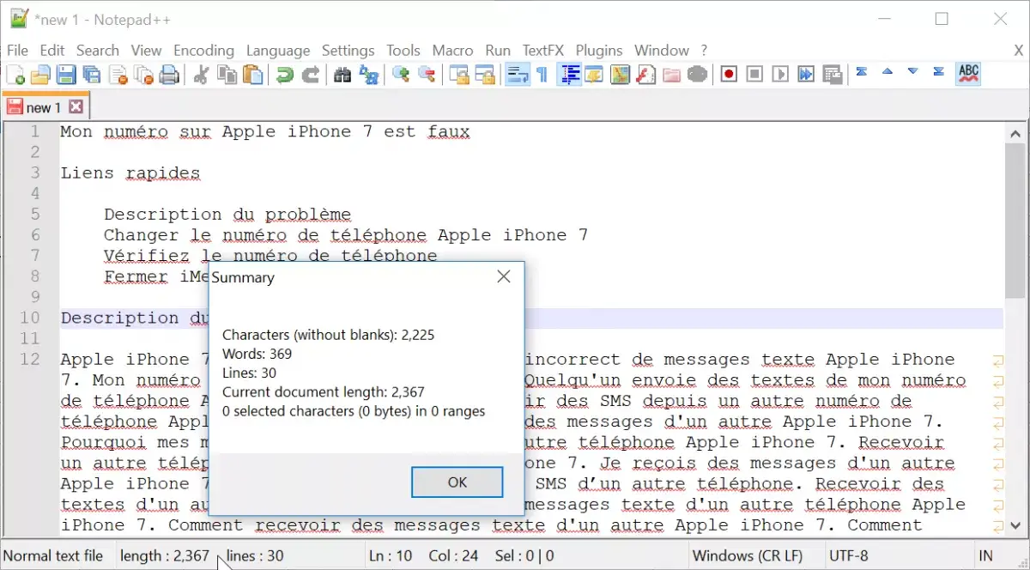Viewport: 1030px width, 570px height.
Task: Click the macro Playback icon
Action: coord(780,75)
